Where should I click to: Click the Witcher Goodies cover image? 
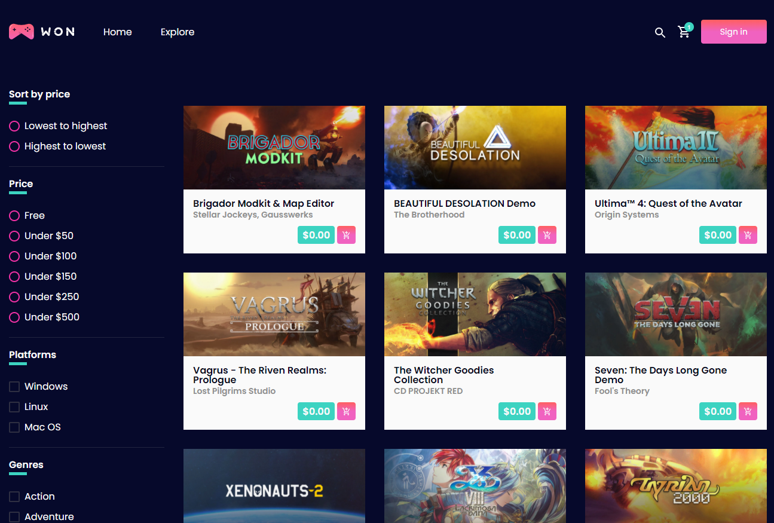pos(475,314)
